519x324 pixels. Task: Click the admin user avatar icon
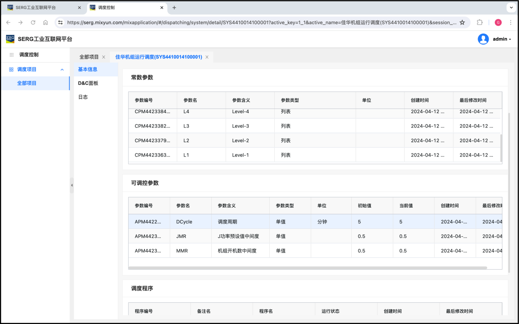point(483,39)
